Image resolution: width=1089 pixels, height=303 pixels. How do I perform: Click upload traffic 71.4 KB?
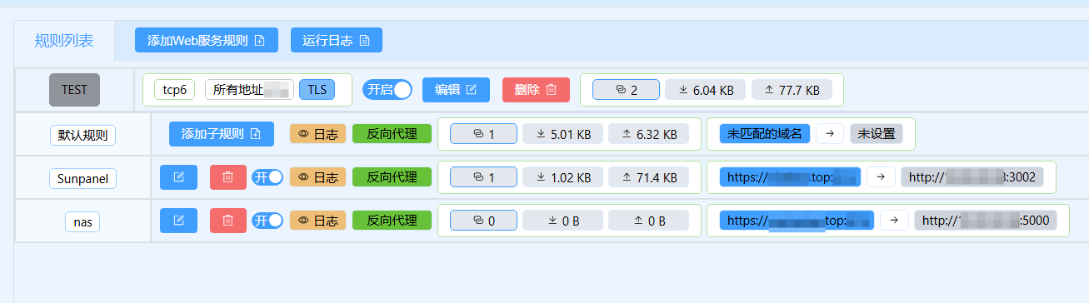pyautogui.click(x=648, y=177)
